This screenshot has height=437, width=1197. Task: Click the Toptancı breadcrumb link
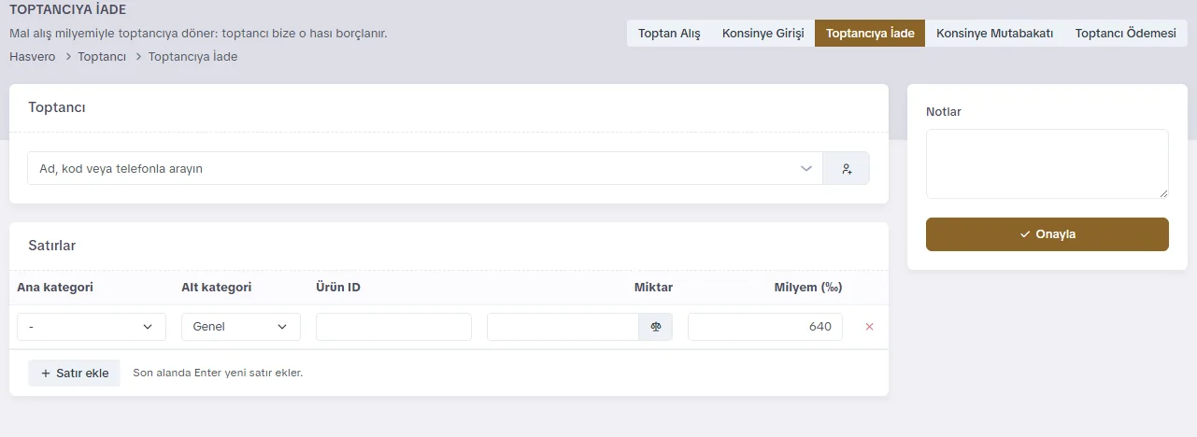click(x=102, y=57)
